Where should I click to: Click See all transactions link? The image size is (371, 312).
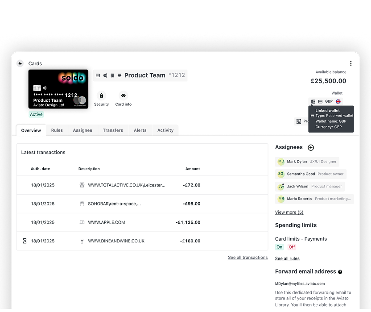point(247,258)
